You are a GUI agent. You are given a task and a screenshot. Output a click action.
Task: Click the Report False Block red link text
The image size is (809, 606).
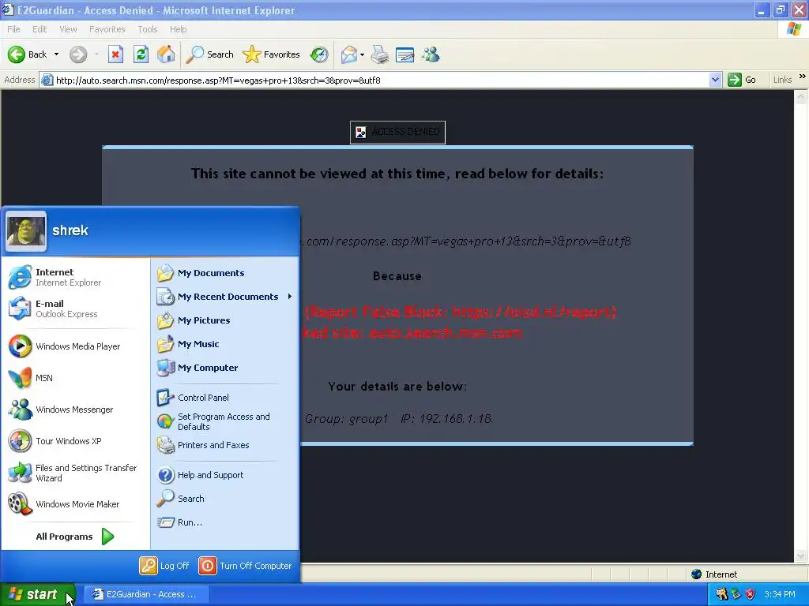[461, 312]
